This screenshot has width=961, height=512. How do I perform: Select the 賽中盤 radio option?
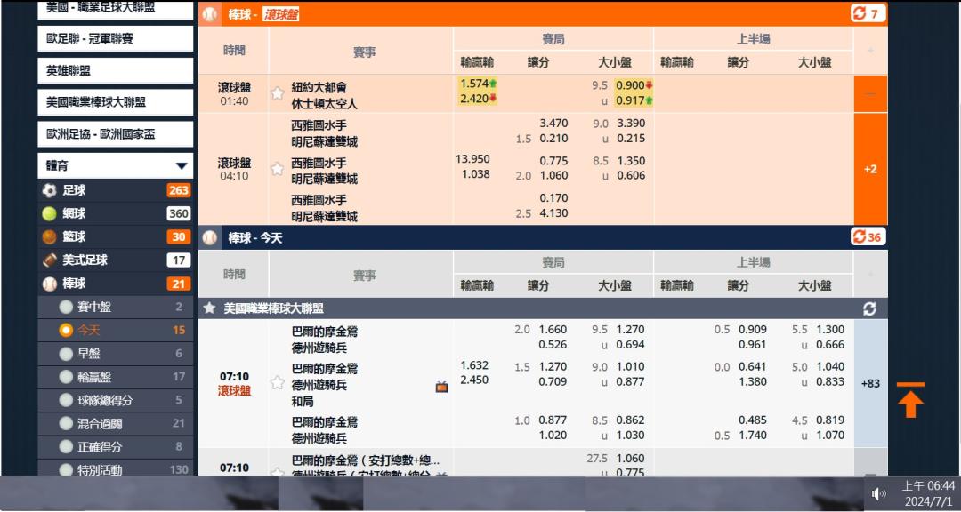pyautogui.click(x=66, y=307)
